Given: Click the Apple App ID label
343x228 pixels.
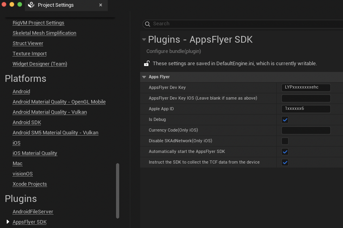Looking at the screenshot, I should click(x=161, y=109).
